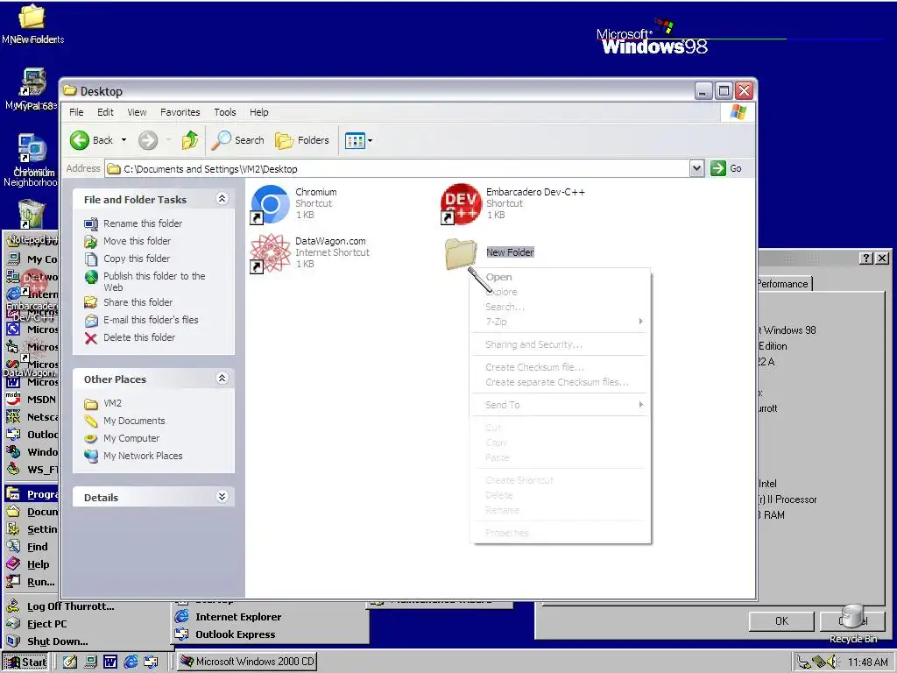
Task: Open My Network Places link
Action: point(143,456)
